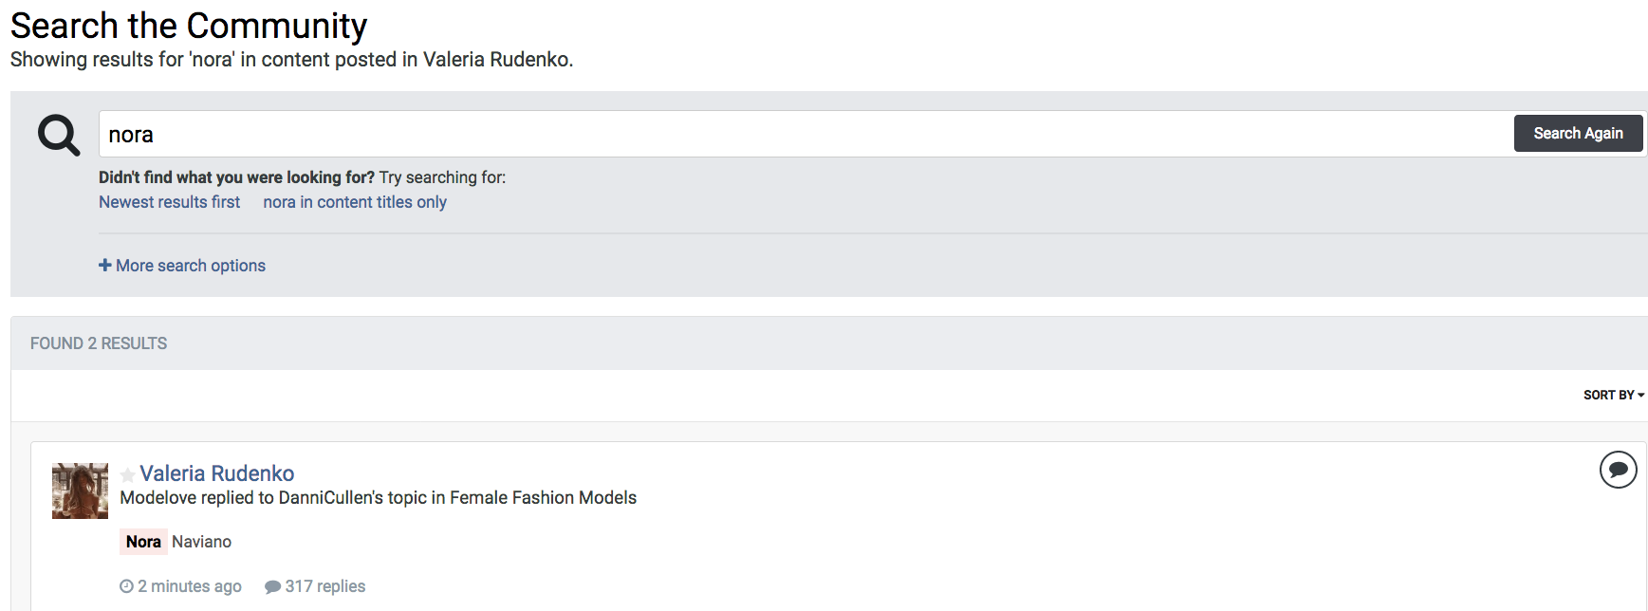Click the magnifying glass search icon
The width and height of the screenshot is (1648, 611).
pos(58,135)
